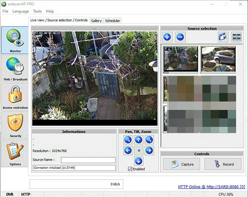This screenshot has height=197, width=248.
Task: Pan camera left with the left arrow
Action: [x=128, y=150]
